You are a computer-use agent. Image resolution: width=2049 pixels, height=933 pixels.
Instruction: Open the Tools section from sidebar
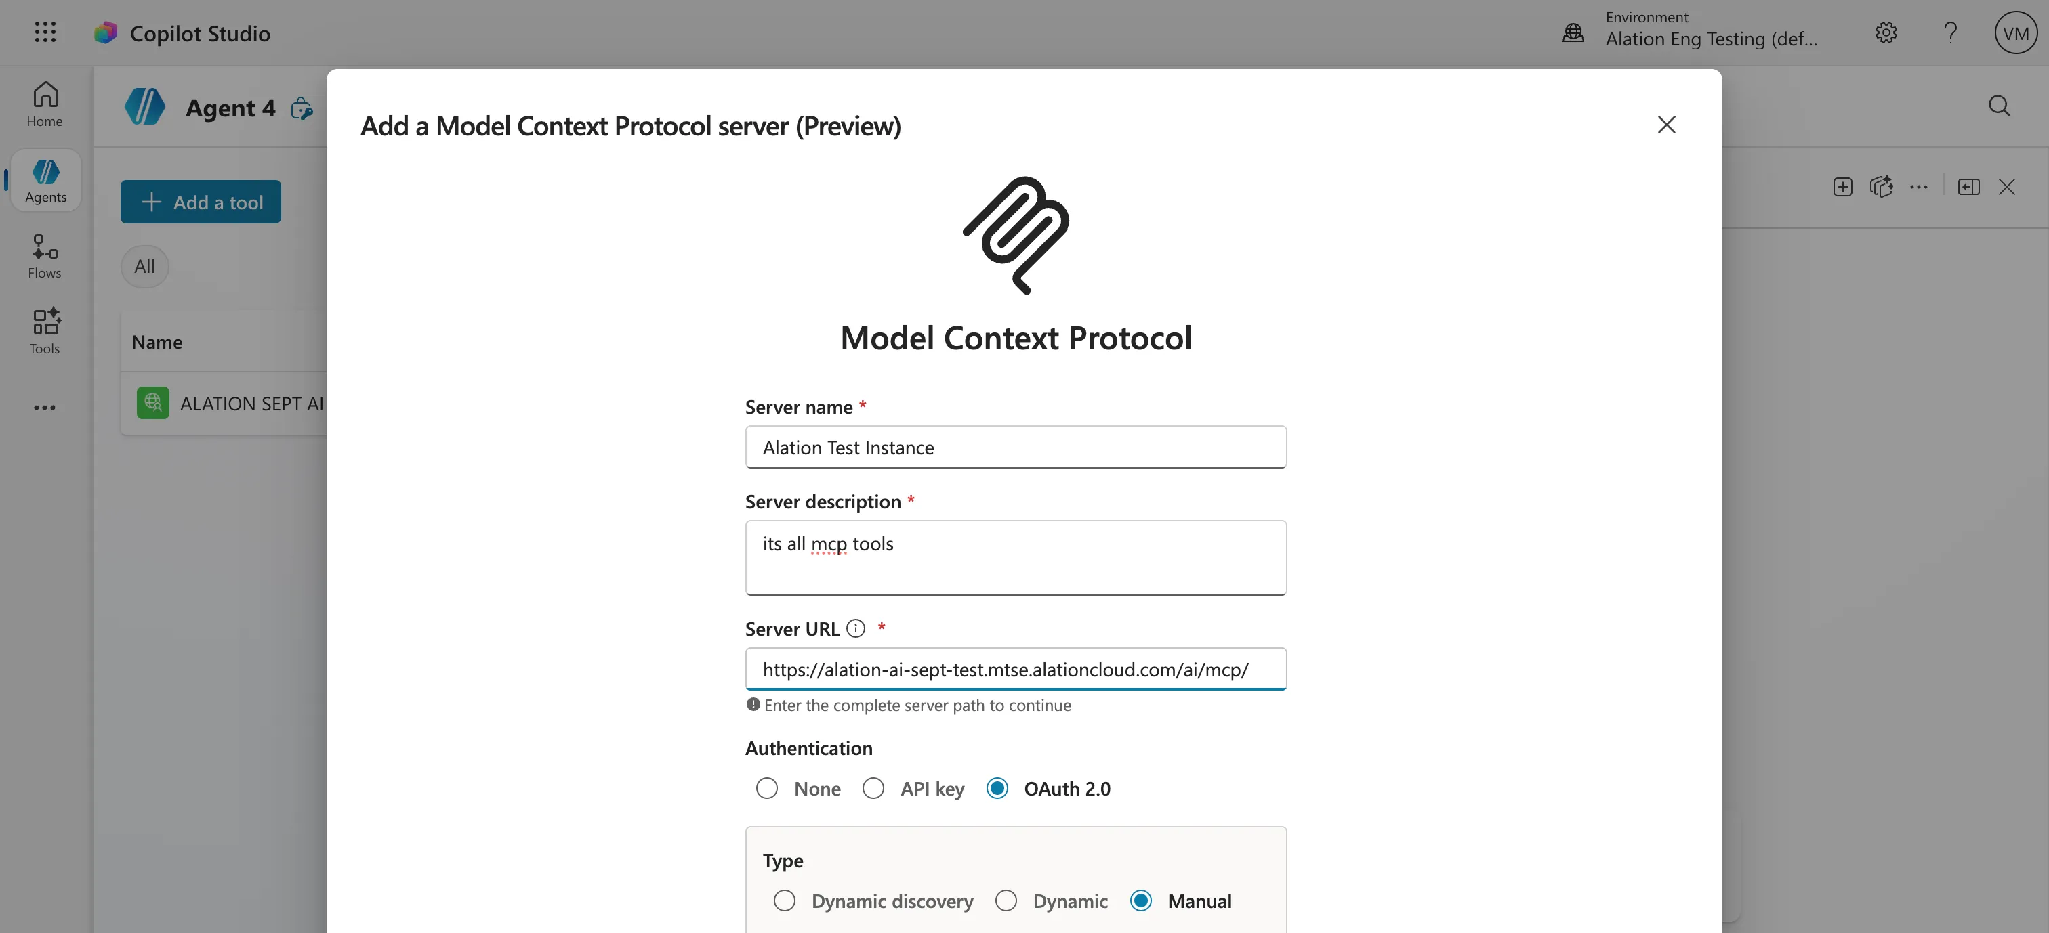click(x=45, y=330)
